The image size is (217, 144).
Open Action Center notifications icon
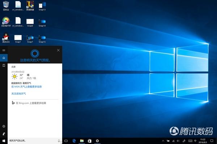(x=212, y=141)
